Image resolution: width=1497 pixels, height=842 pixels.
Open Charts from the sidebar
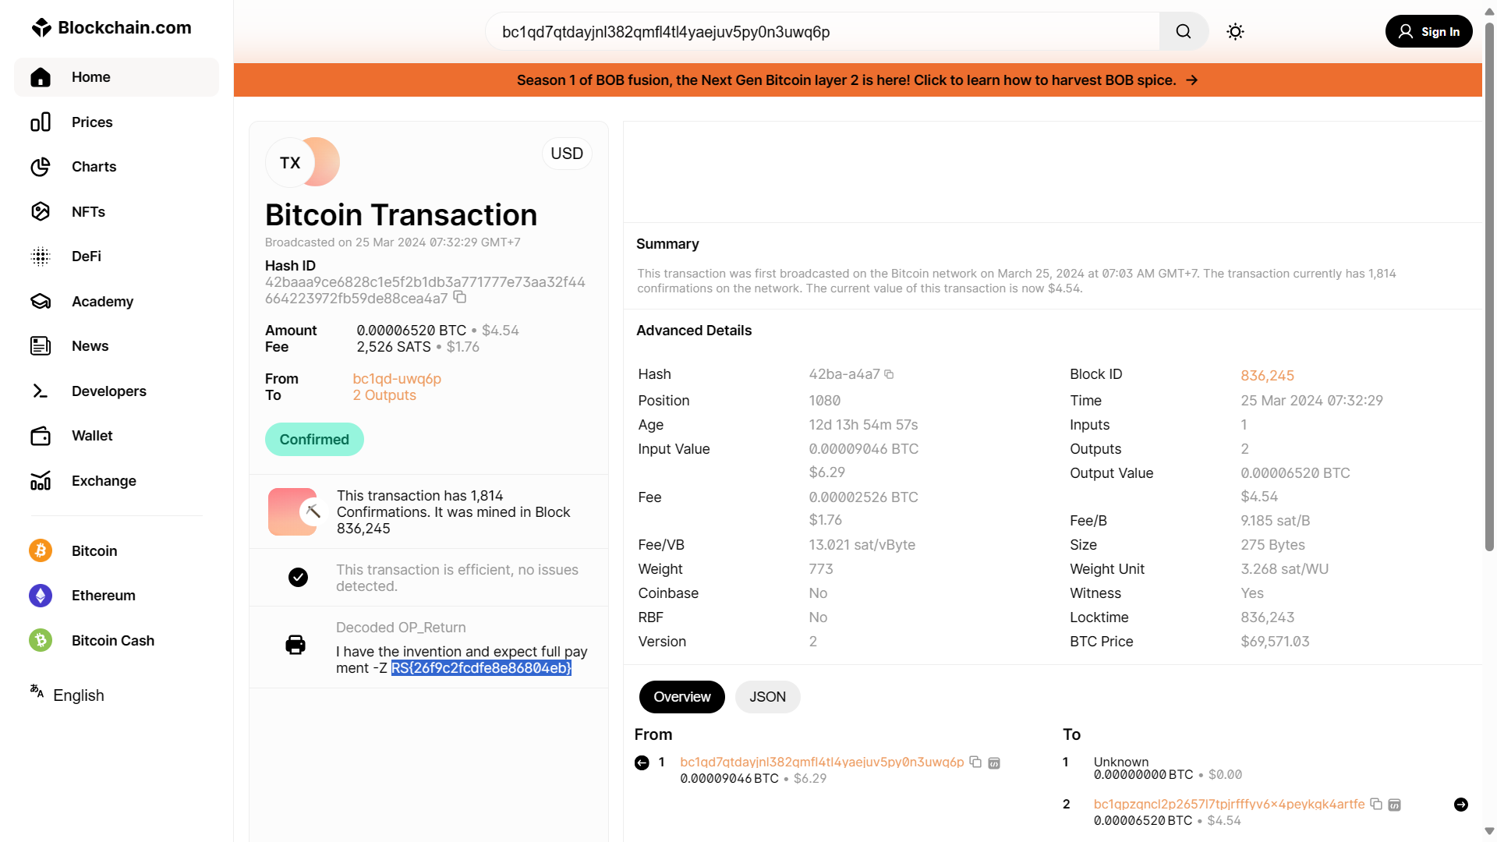pyautogui.click(x=94, y=167)
